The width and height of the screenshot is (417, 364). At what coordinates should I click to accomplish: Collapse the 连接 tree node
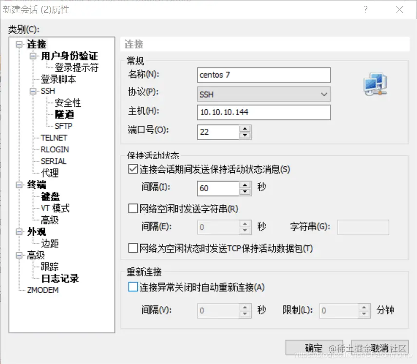pyautogui.click(x=19, y=44)
